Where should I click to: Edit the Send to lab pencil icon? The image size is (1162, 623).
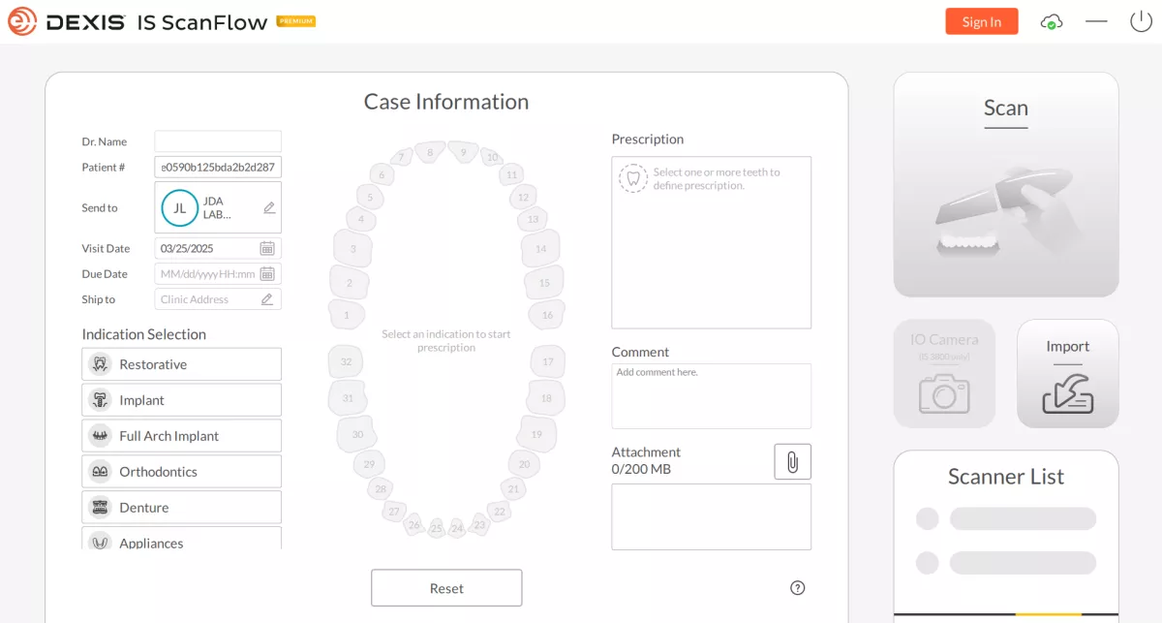coord(269,207)
